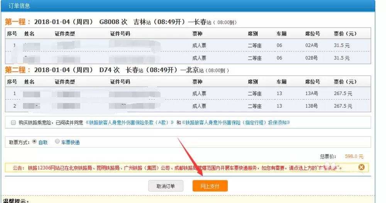Image resolution: width=386 pixels, height=203 pixels.
Task: Click seat number 13B号
Action: click(312, 106)
